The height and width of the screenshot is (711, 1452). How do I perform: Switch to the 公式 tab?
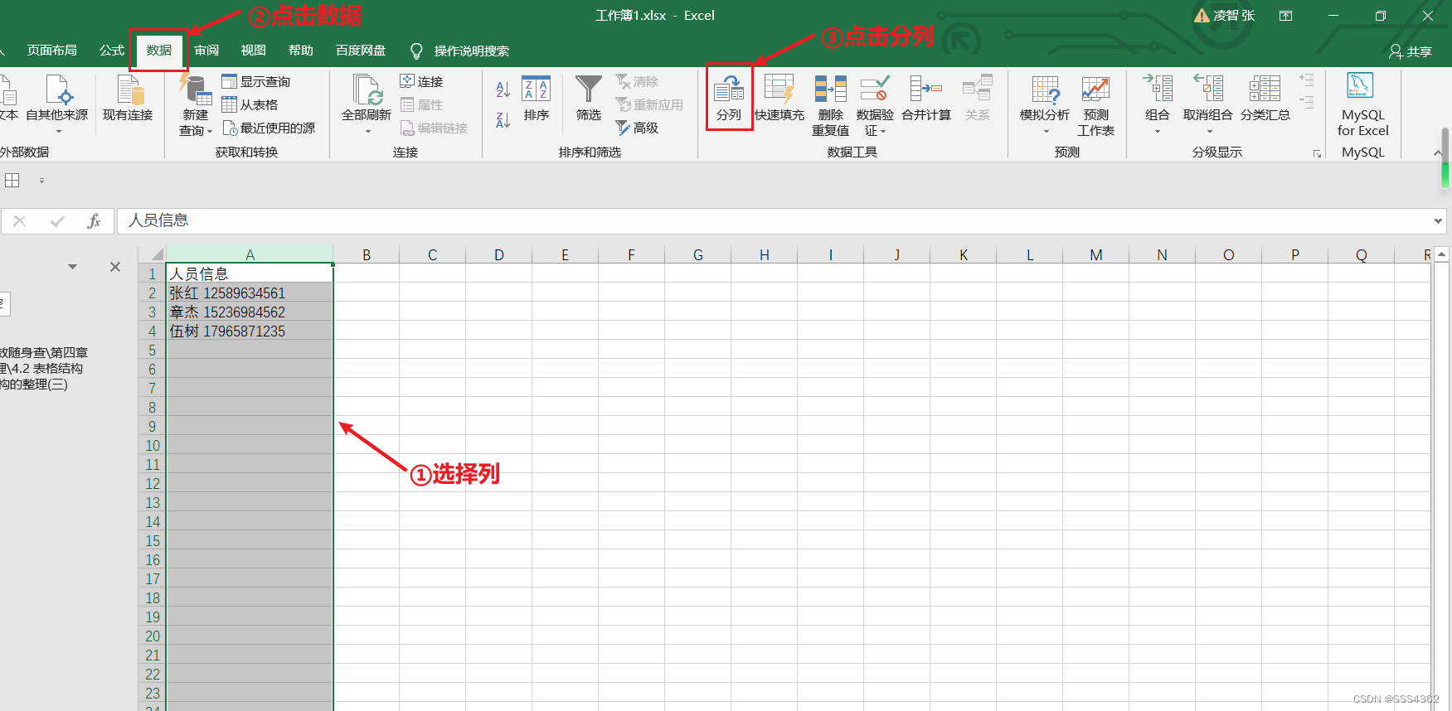(112, 51)
